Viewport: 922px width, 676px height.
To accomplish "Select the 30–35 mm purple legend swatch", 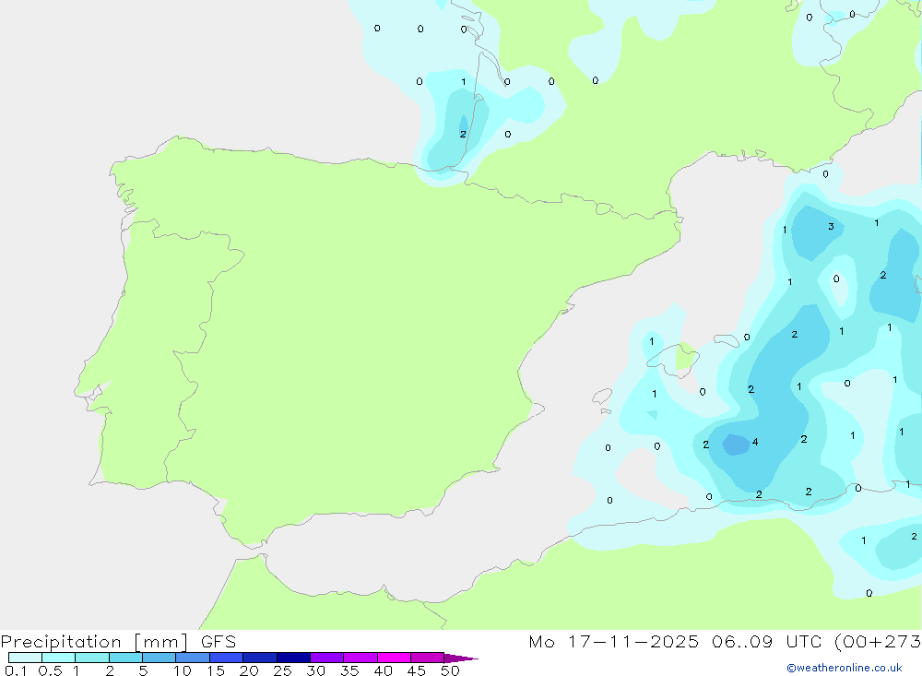I will point(326,658).
